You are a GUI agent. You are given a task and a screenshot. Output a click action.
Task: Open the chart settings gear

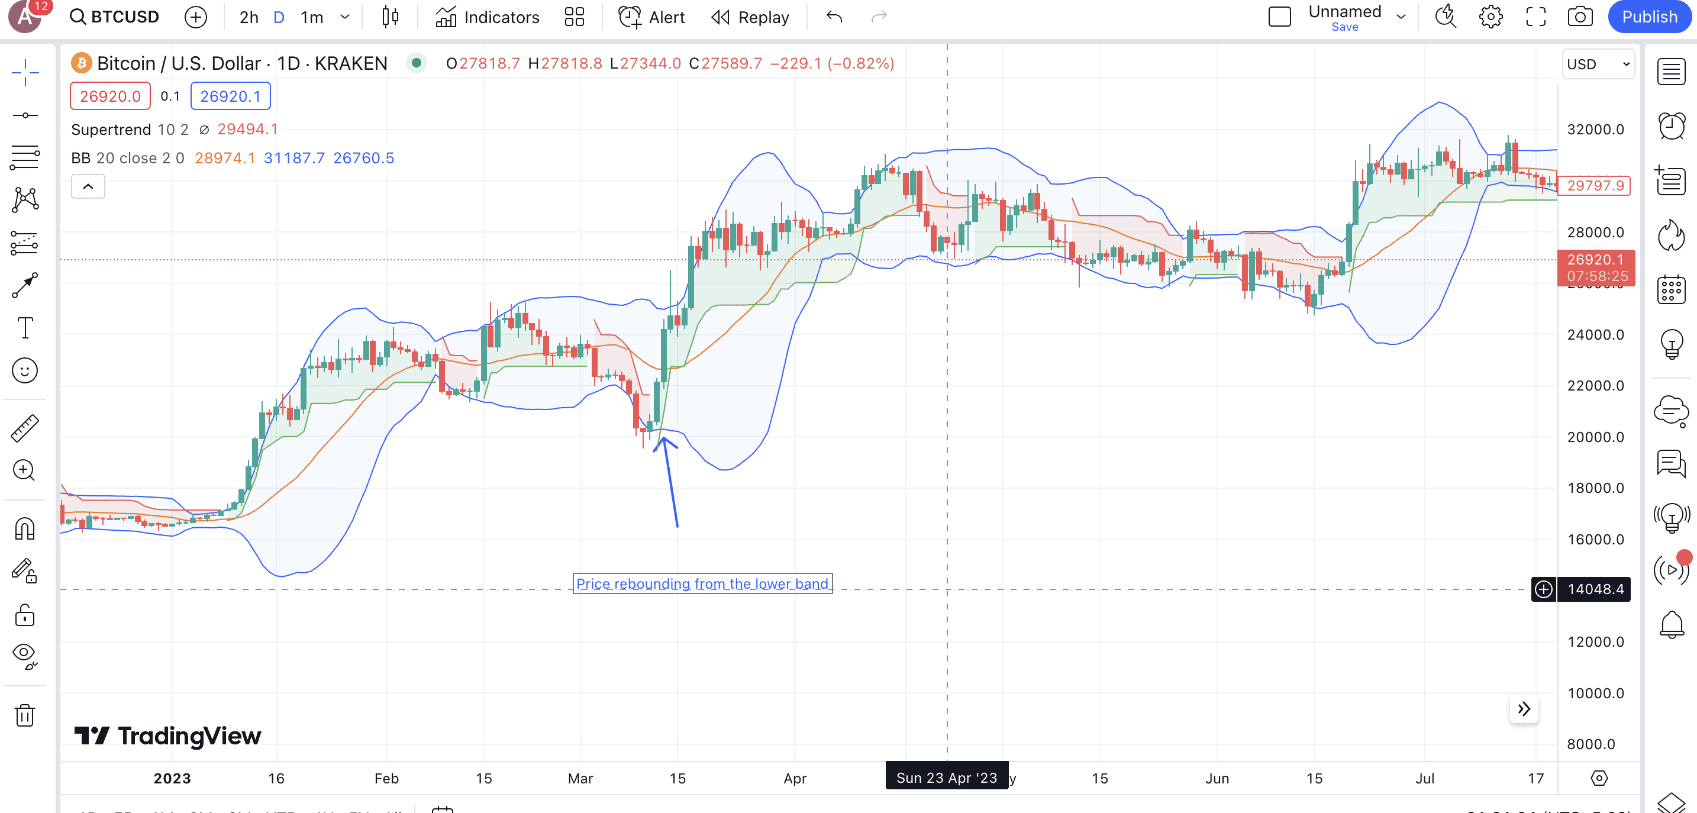(x=1490, y=17)
